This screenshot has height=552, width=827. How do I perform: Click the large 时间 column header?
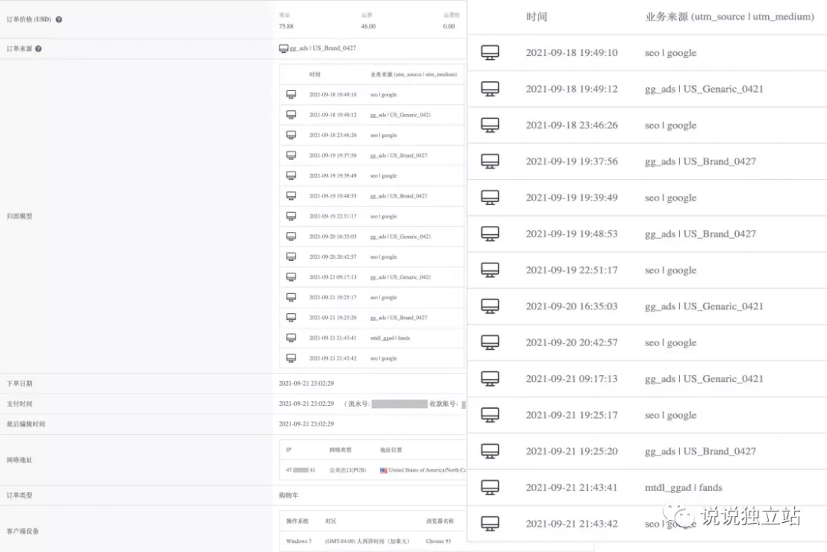click(536, 17)
